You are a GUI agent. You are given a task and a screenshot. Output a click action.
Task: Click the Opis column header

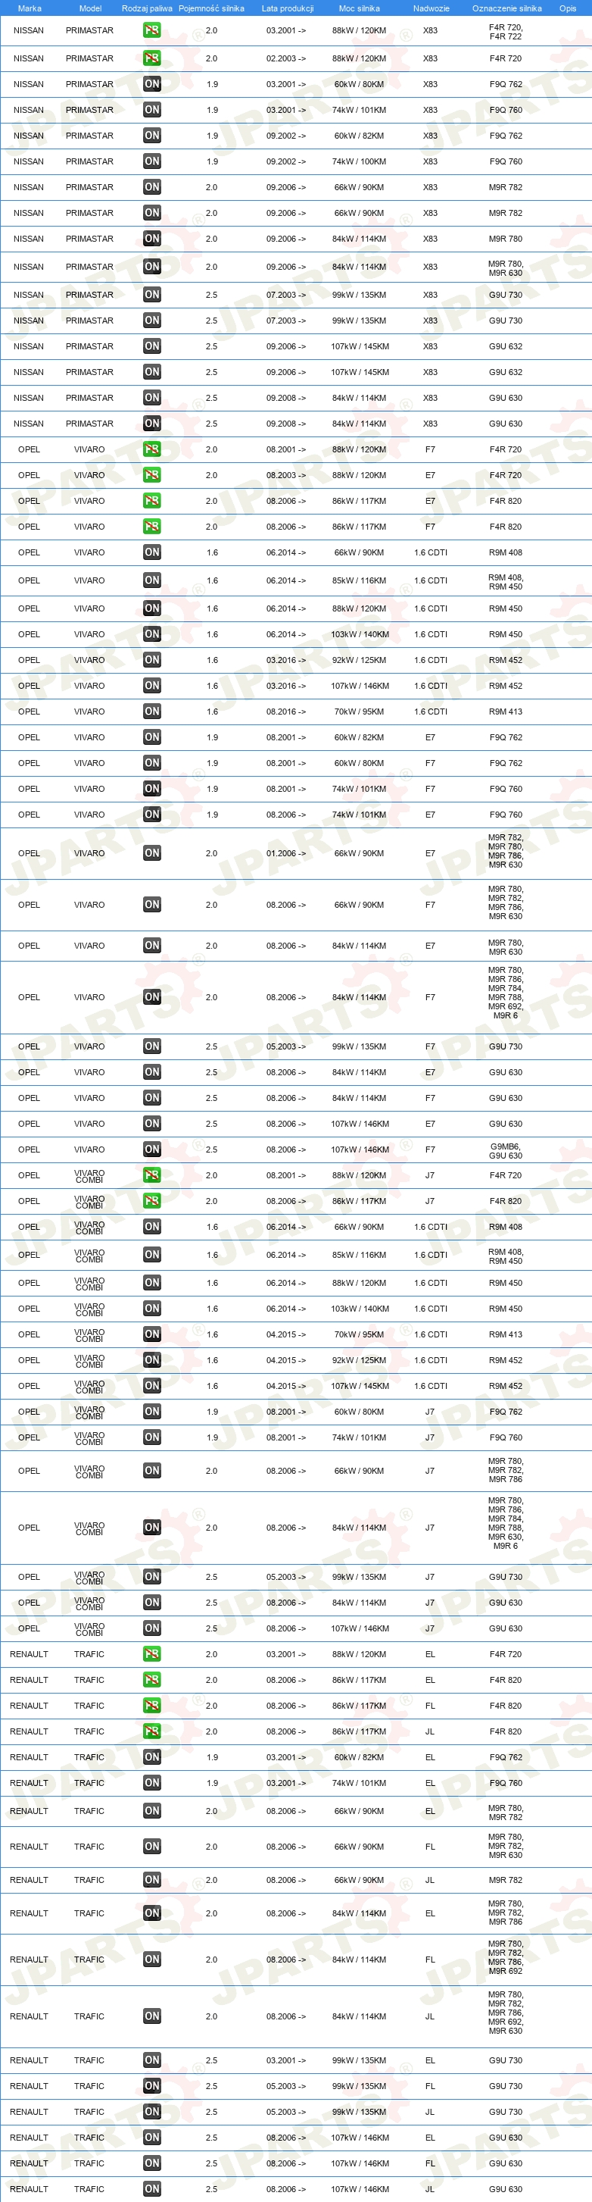click(567, 8)
